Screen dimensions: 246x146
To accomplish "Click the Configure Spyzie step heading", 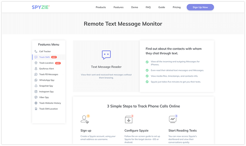I will 136,131.
